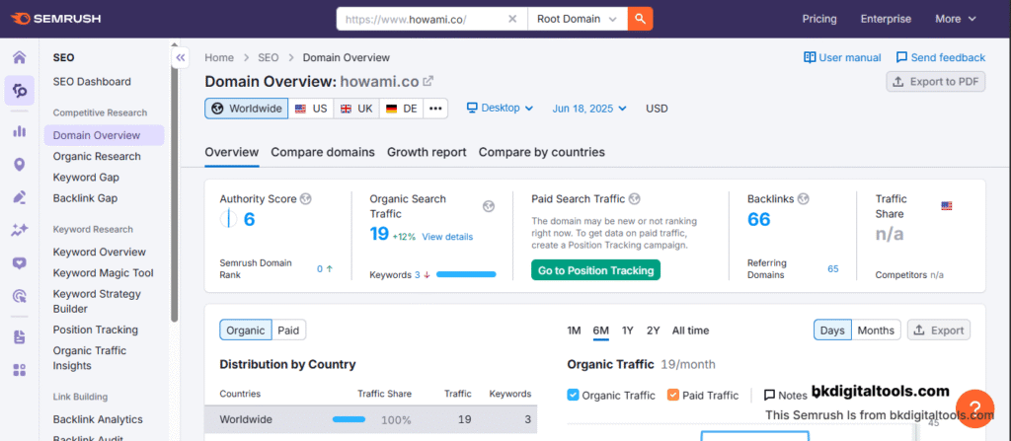1011x441 pixels.
Task: Open the Overview tab
Action: point(231,152)
